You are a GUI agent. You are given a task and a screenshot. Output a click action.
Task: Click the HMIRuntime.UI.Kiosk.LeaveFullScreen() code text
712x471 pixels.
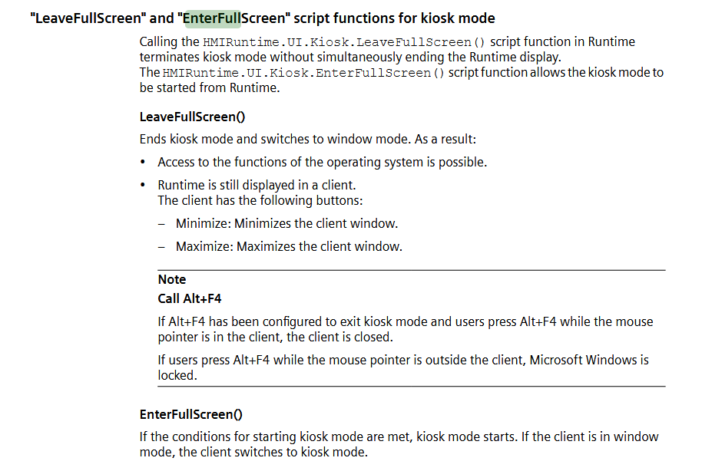(323, 42)
